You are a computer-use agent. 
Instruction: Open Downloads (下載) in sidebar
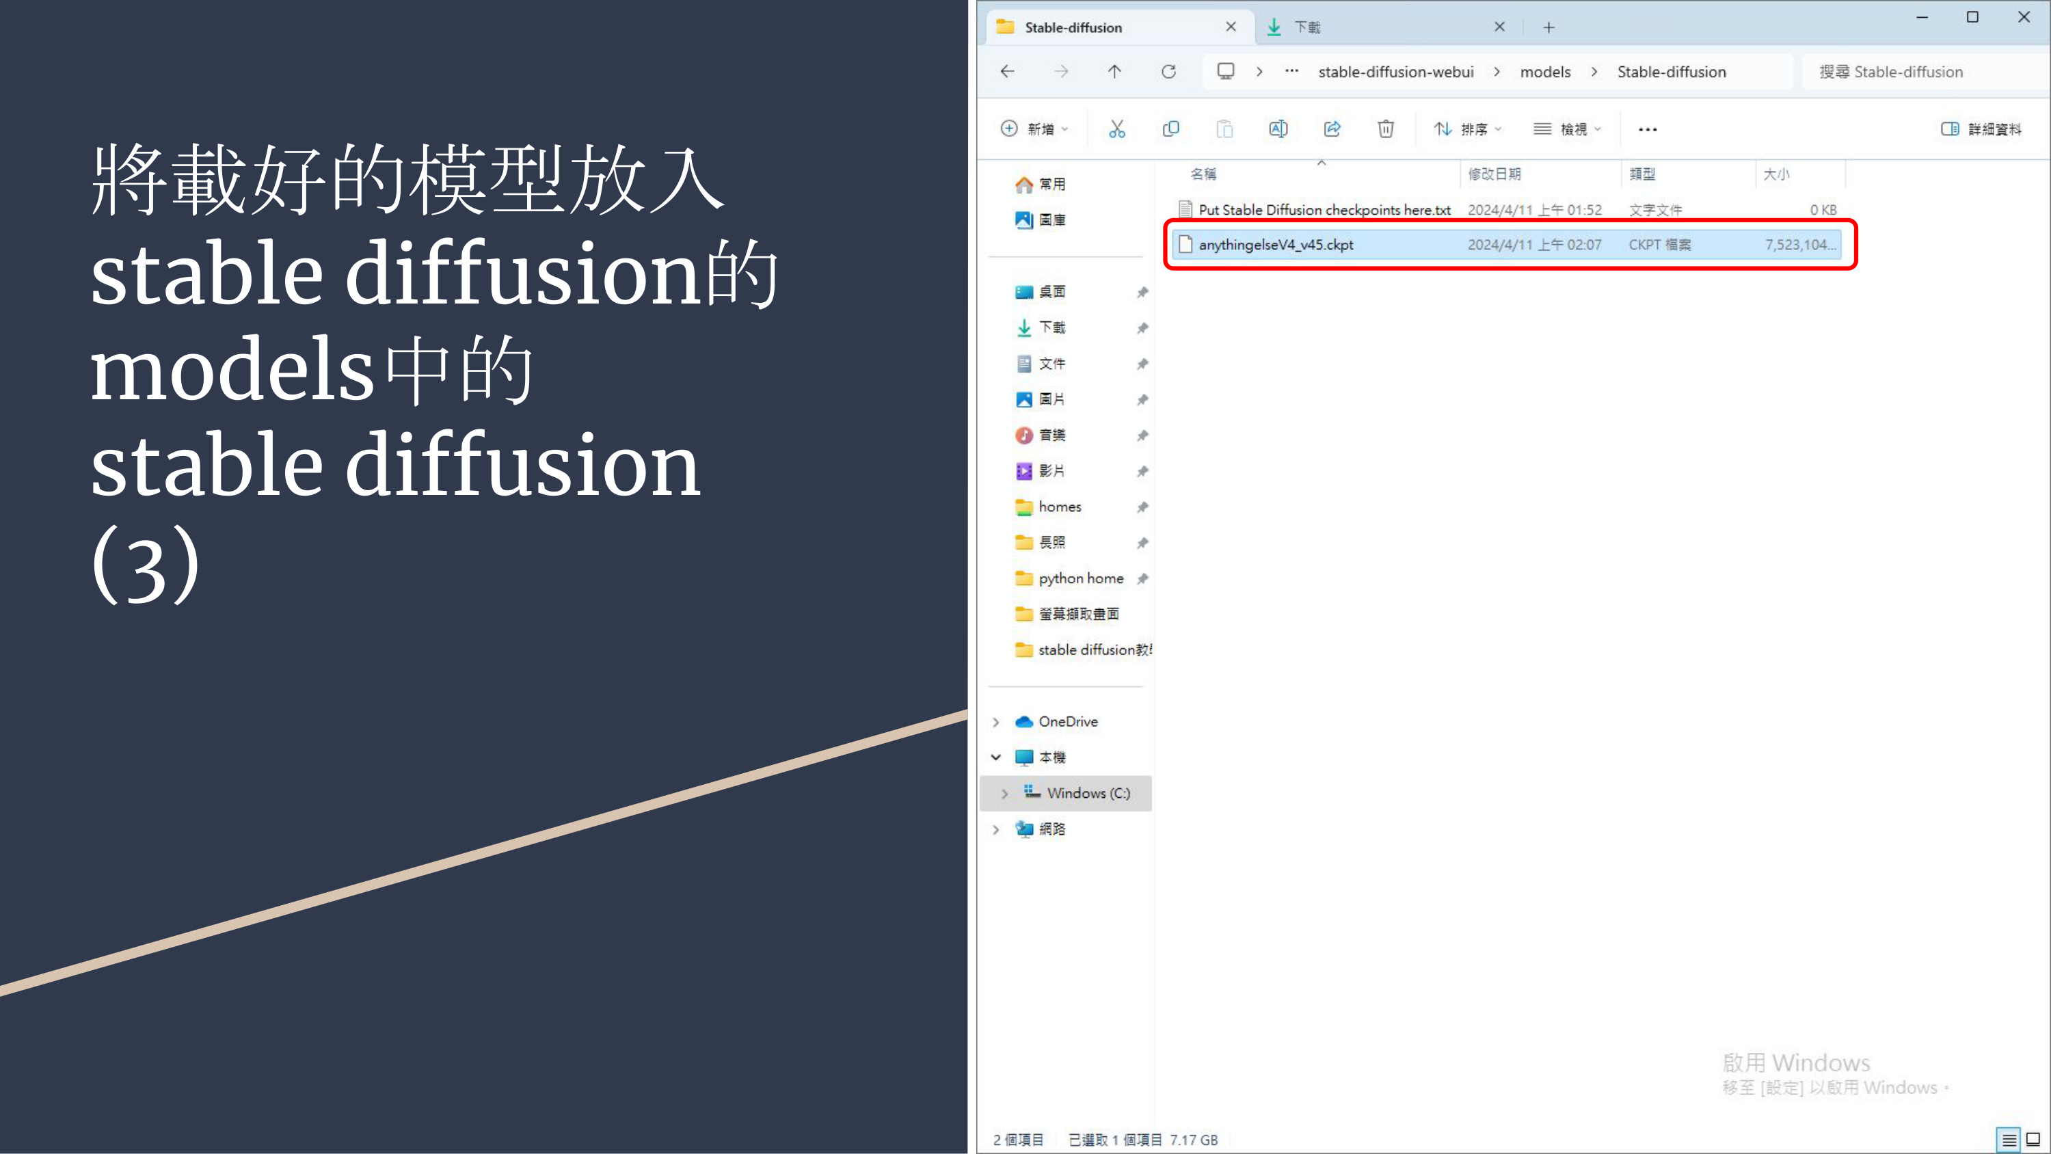[1040, 327]
